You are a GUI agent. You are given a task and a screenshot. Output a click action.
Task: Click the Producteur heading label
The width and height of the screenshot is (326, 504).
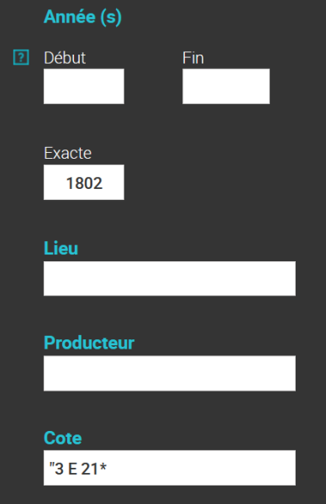coord(89,343)
